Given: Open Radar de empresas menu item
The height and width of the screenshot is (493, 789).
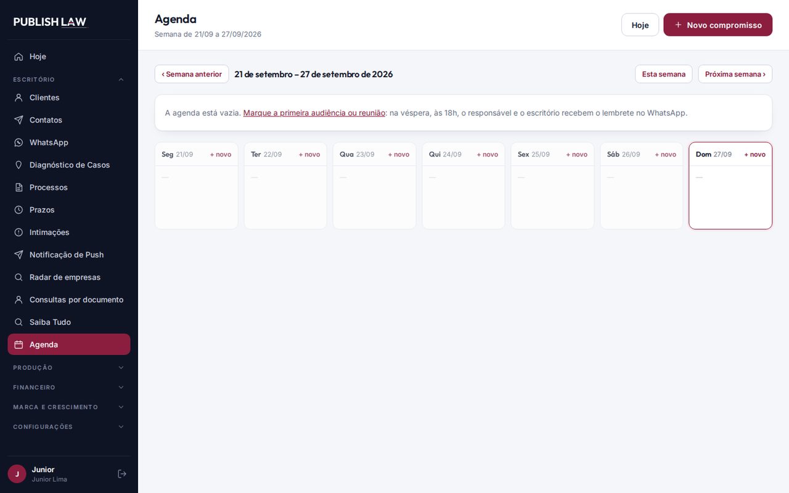Looking at the screenshot, I should [x=69, y=277].
